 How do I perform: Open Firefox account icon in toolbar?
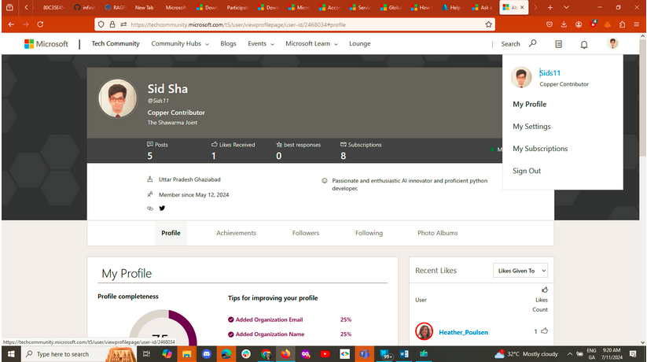pyautogui.click(x=579, y=24)
